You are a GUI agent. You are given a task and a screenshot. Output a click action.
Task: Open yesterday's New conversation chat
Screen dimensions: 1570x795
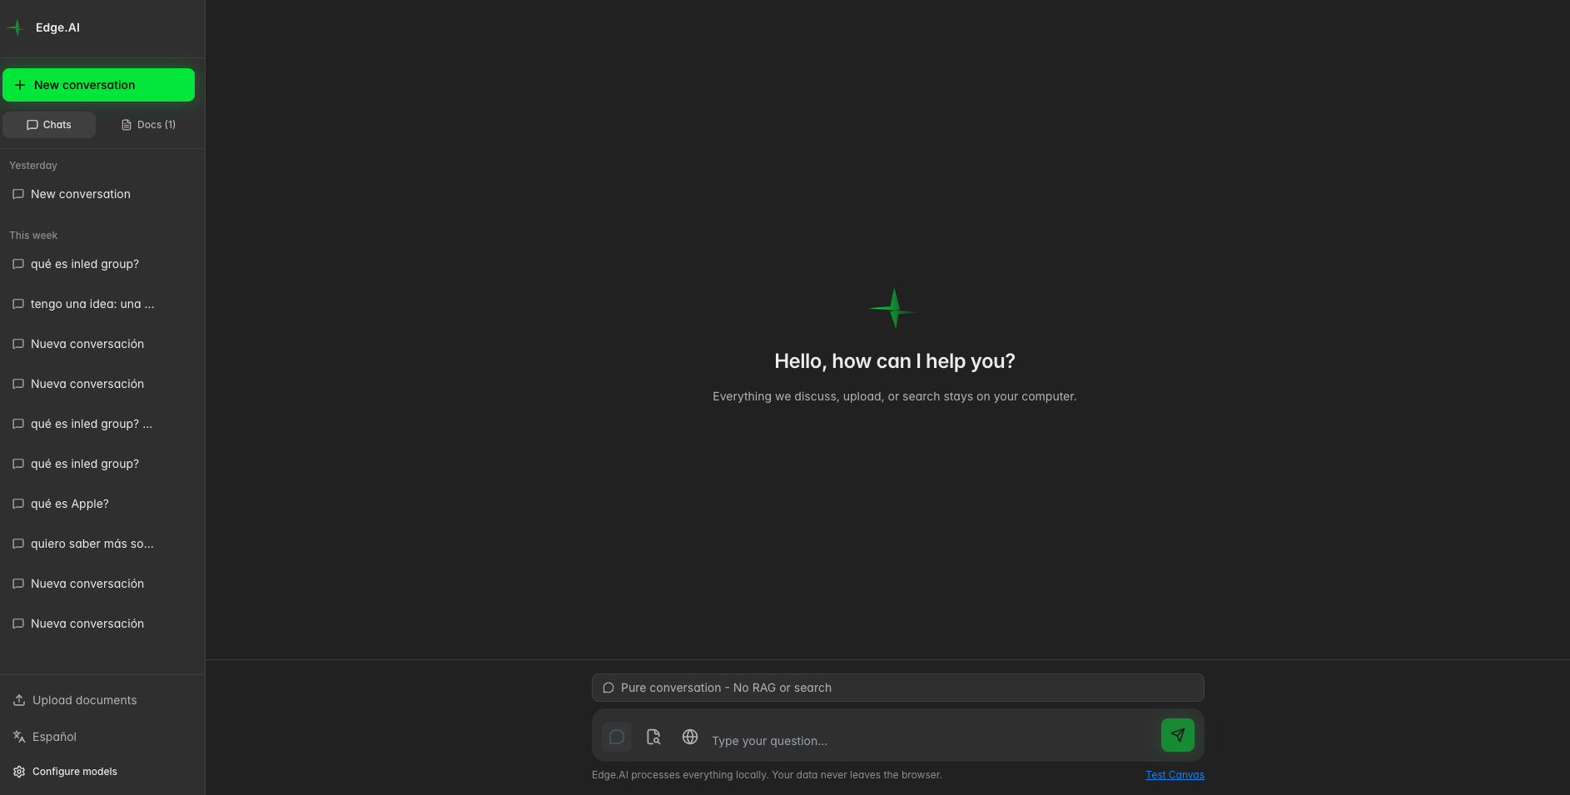click(81, 194)
